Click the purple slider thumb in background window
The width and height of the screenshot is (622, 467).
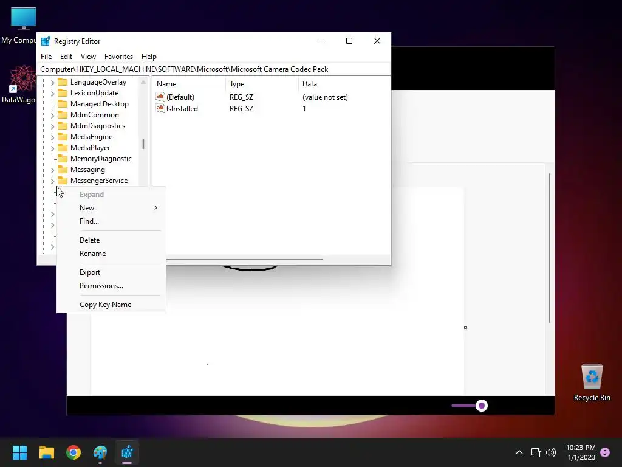click(482, 406)
